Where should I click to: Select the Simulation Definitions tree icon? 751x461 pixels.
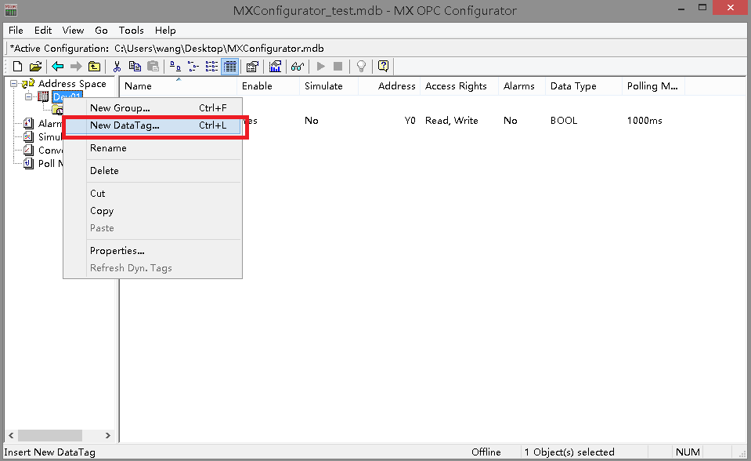(29, 136)
